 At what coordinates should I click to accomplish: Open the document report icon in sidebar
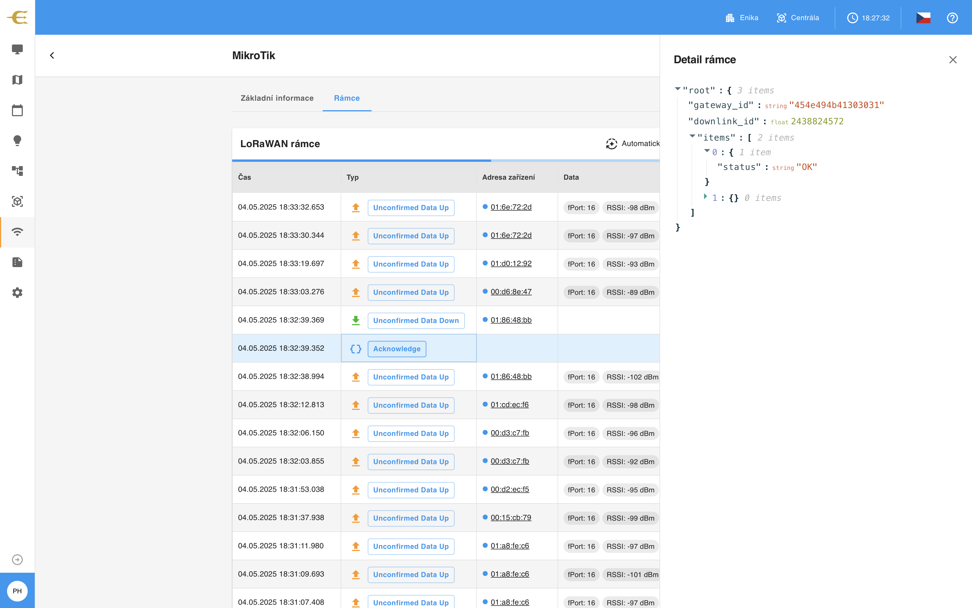click(17, 262)
